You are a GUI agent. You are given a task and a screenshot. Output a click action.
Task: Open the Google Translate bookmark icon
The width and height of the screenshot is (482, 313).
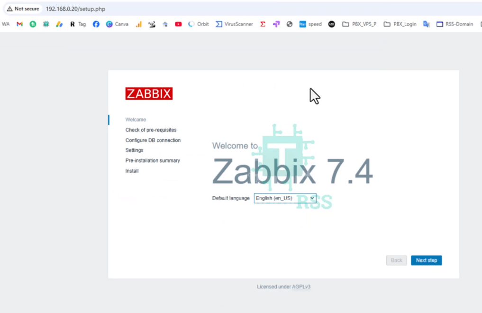point(427,24)
